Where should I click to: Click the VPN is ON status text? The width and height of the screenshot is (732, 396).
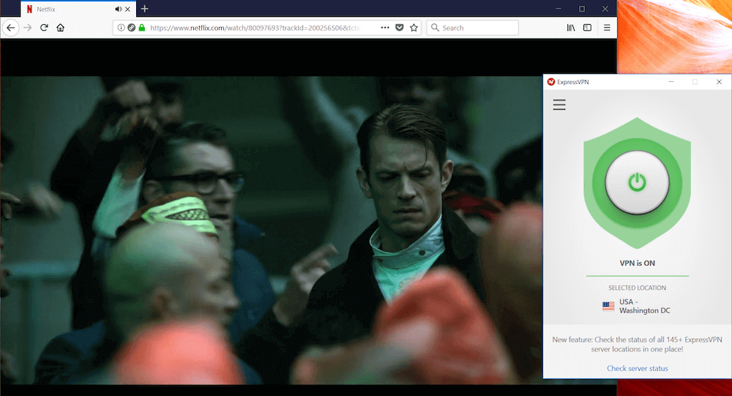tap(638, 264)
